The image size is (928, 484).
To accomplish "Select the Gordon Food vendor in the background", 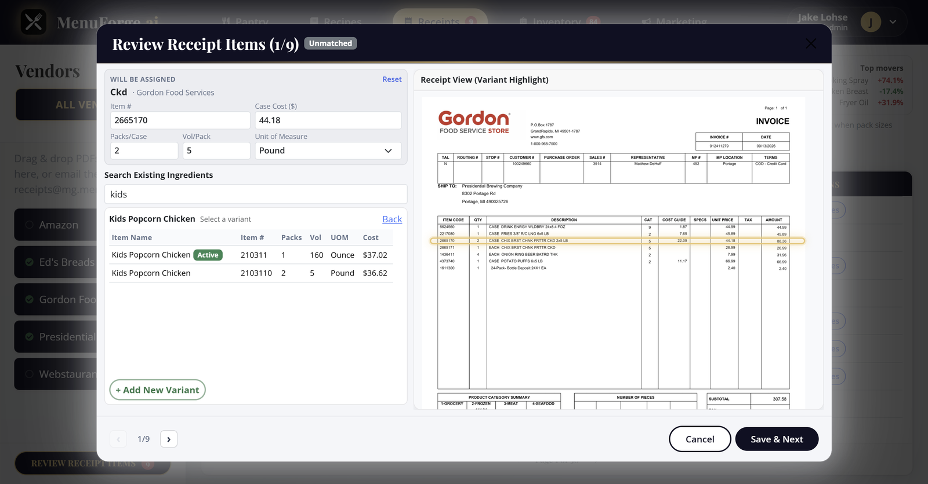I will pos(56,299).
